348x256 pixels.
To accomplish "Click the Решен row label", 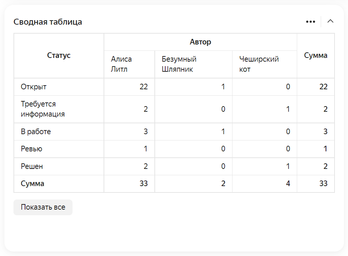I will click(x=32, y=166).
